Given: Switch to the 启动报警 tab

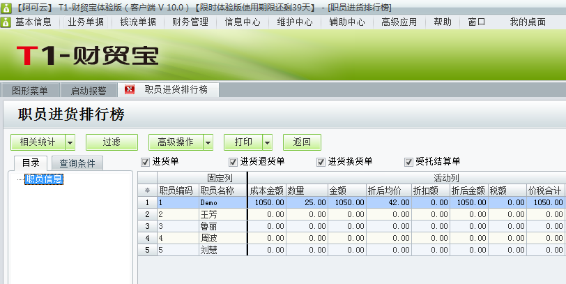Looking at the screenshot, I should 89,90.
